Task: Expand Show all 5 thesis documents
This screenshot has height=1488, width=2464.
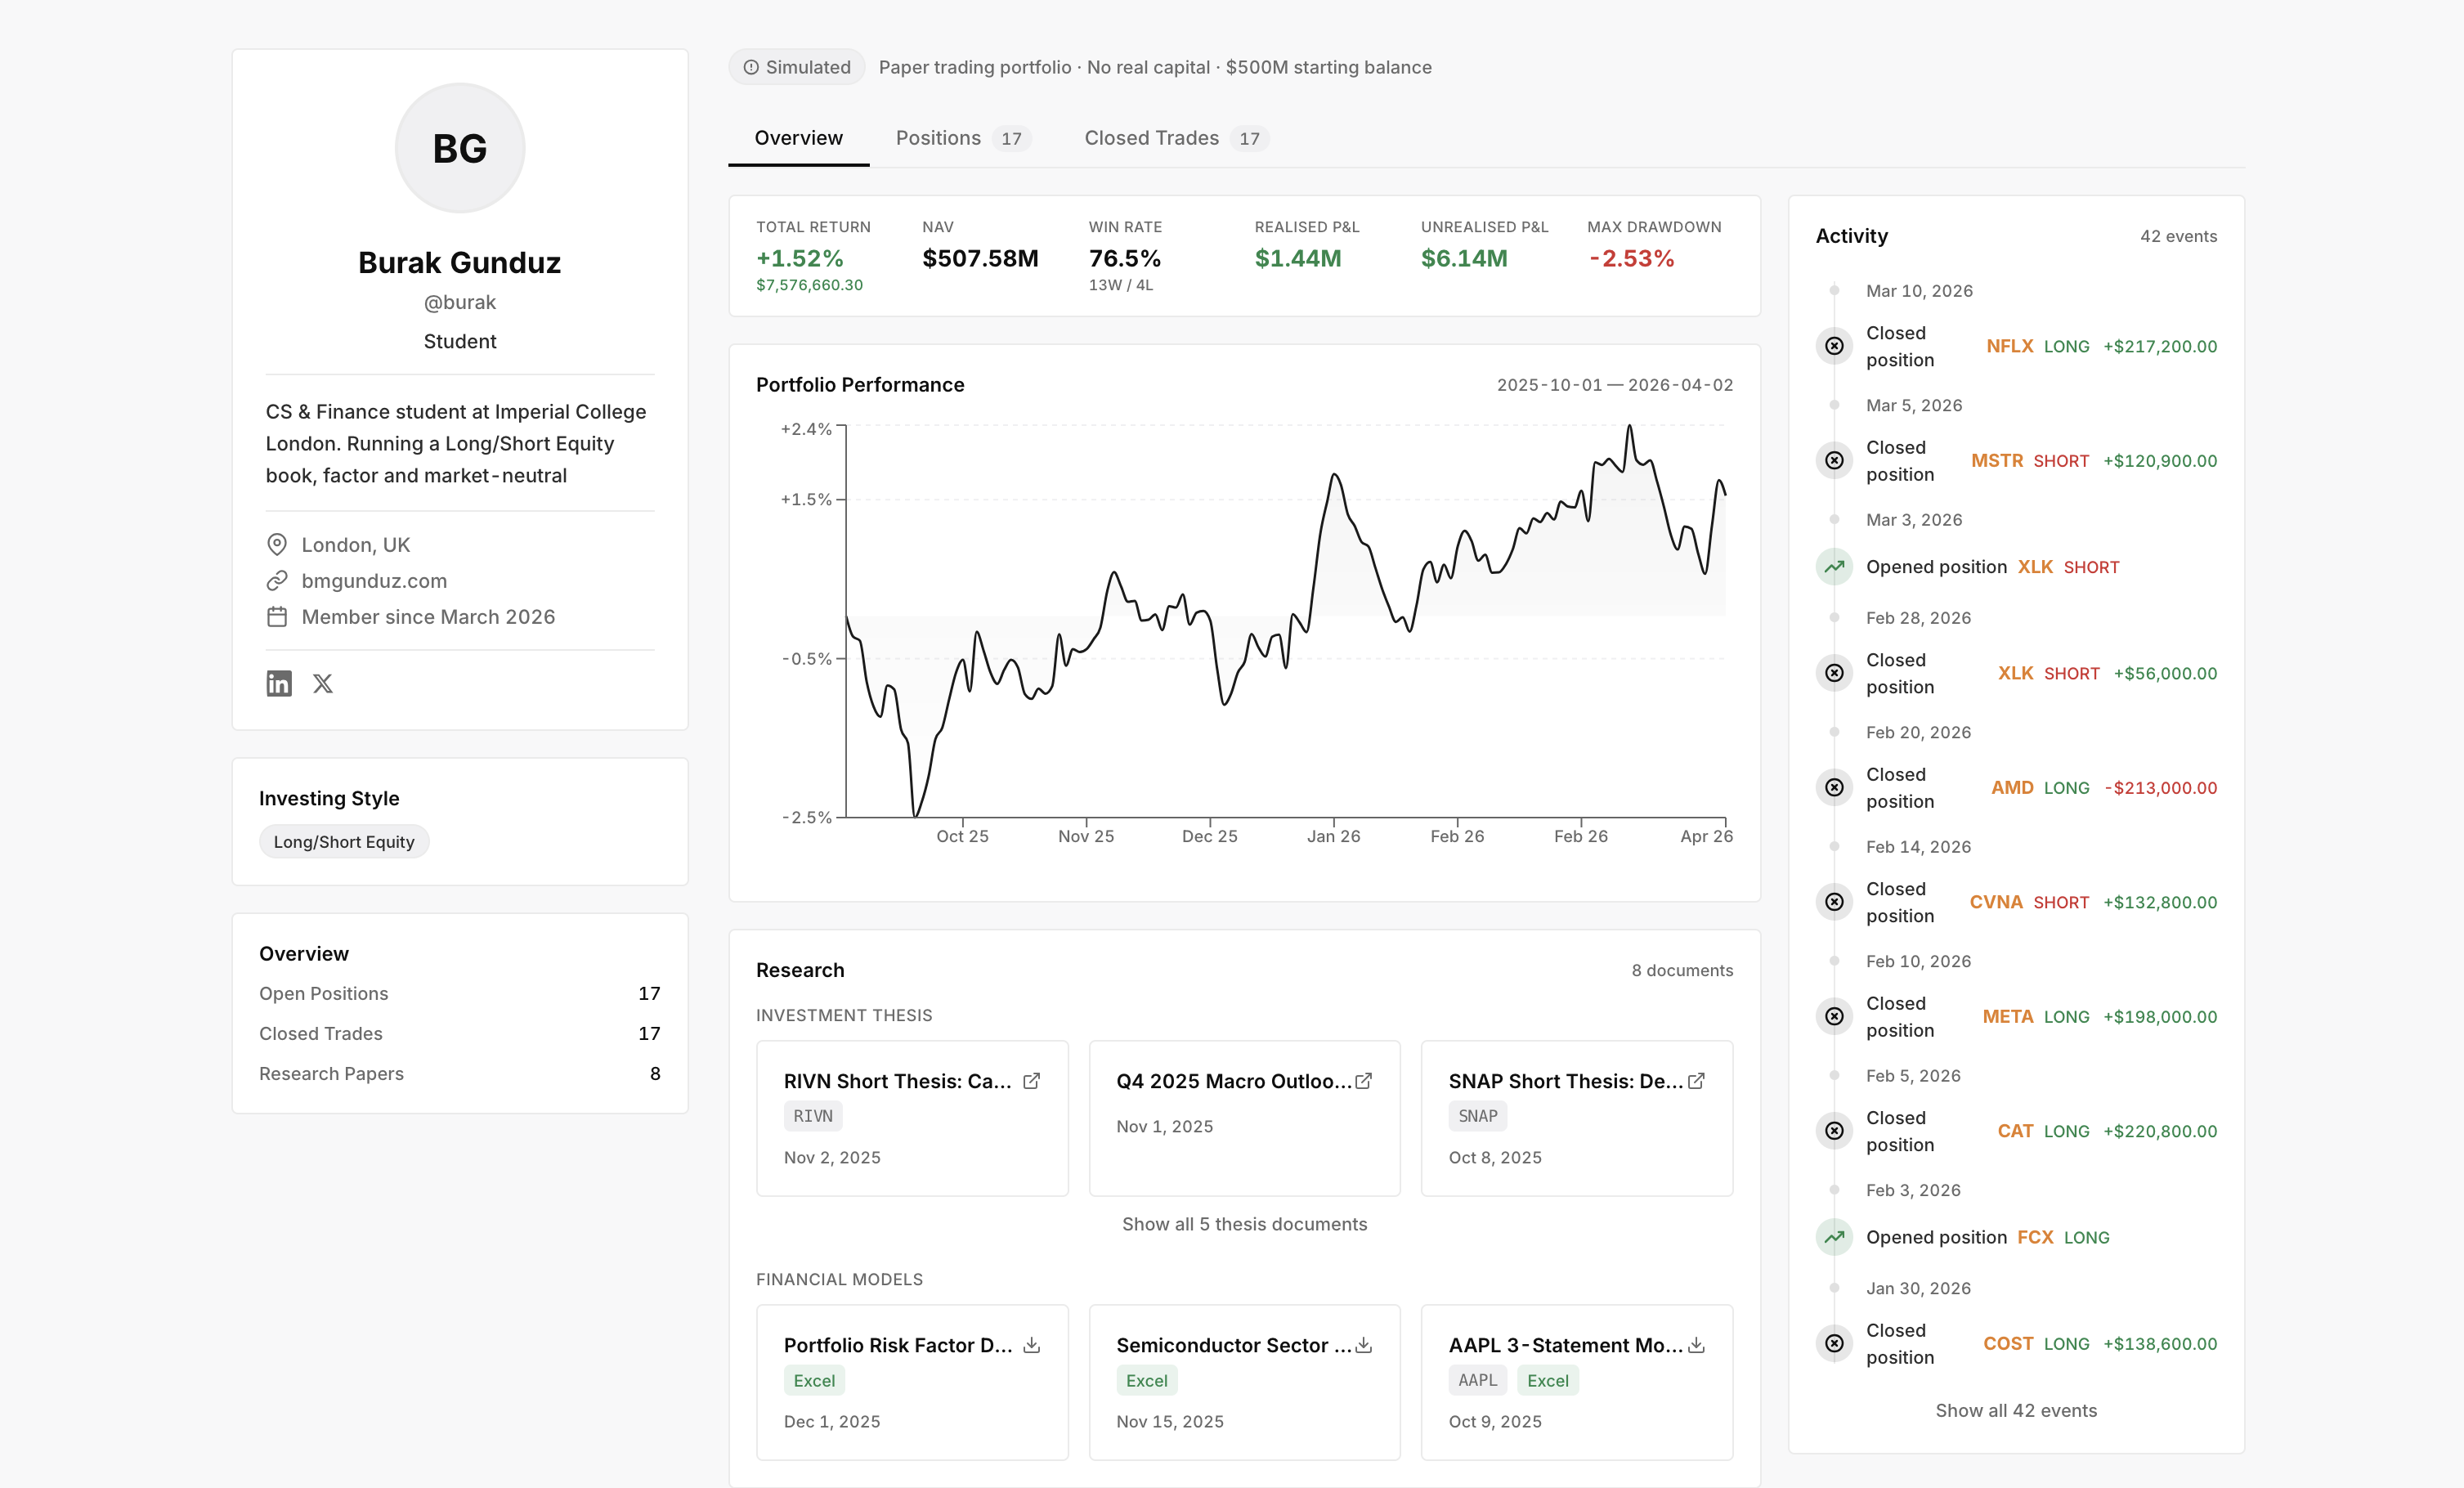Action: (x=1244, y=1224)
